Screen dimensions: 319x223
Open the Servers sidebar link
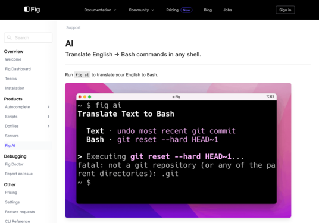point(12,136)
